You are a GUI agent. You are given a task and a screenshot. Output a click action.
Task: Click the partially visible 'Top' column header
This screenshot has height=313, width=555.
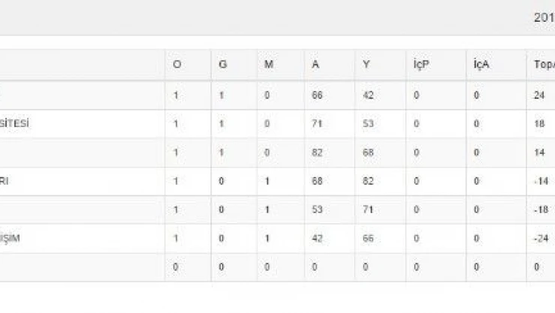(543, 65)
